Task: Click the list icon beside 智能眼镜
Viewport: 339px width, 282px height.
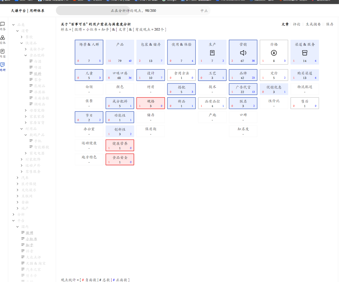Action: [x=31, y=147]
